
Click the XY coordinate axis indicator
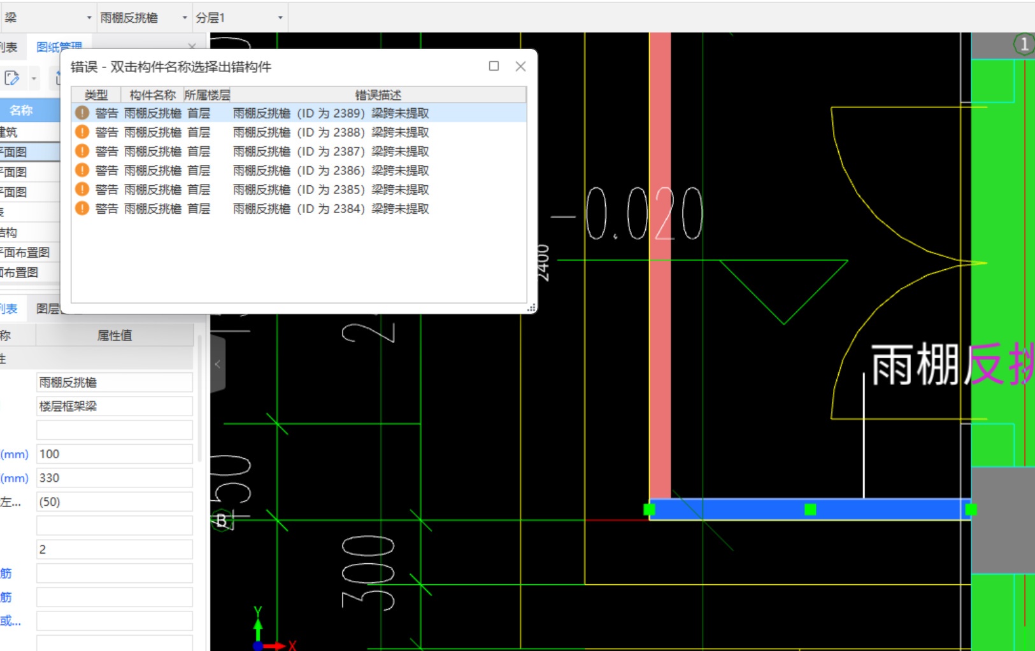click(274, 629)
